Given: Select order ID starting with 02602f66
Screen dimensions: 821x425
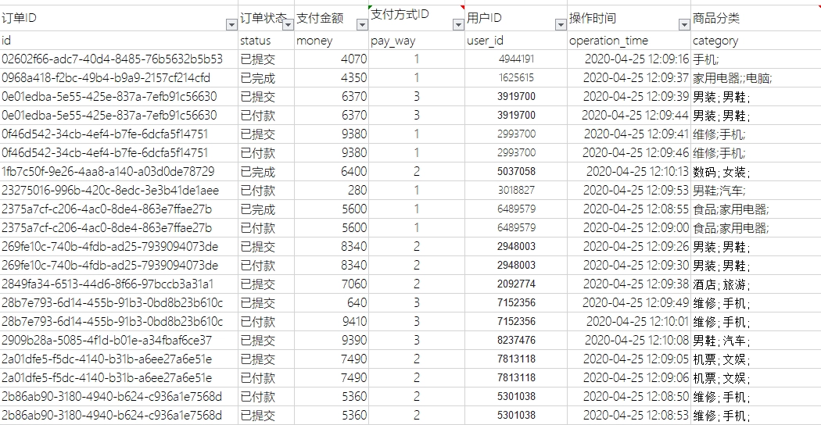Looking at the screenshot, I should (120, 59).
